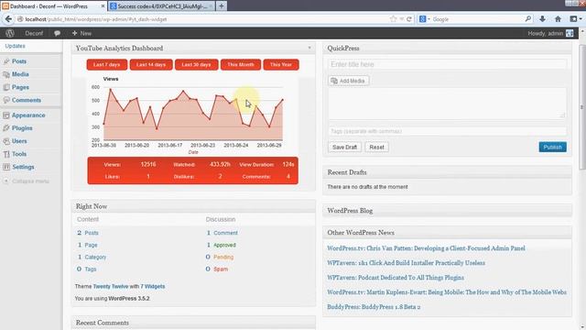586x330 pixels.
Task: Bookmark this page with the star icon
Action: click(x=393, y=19)
